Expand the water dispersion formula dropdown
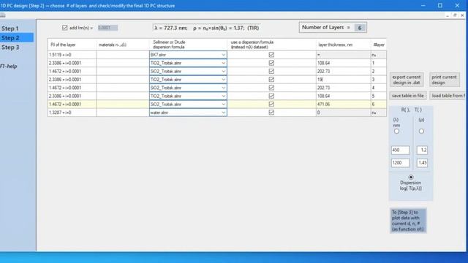Viewport: 468px width, 263px height. coord(224,113)
